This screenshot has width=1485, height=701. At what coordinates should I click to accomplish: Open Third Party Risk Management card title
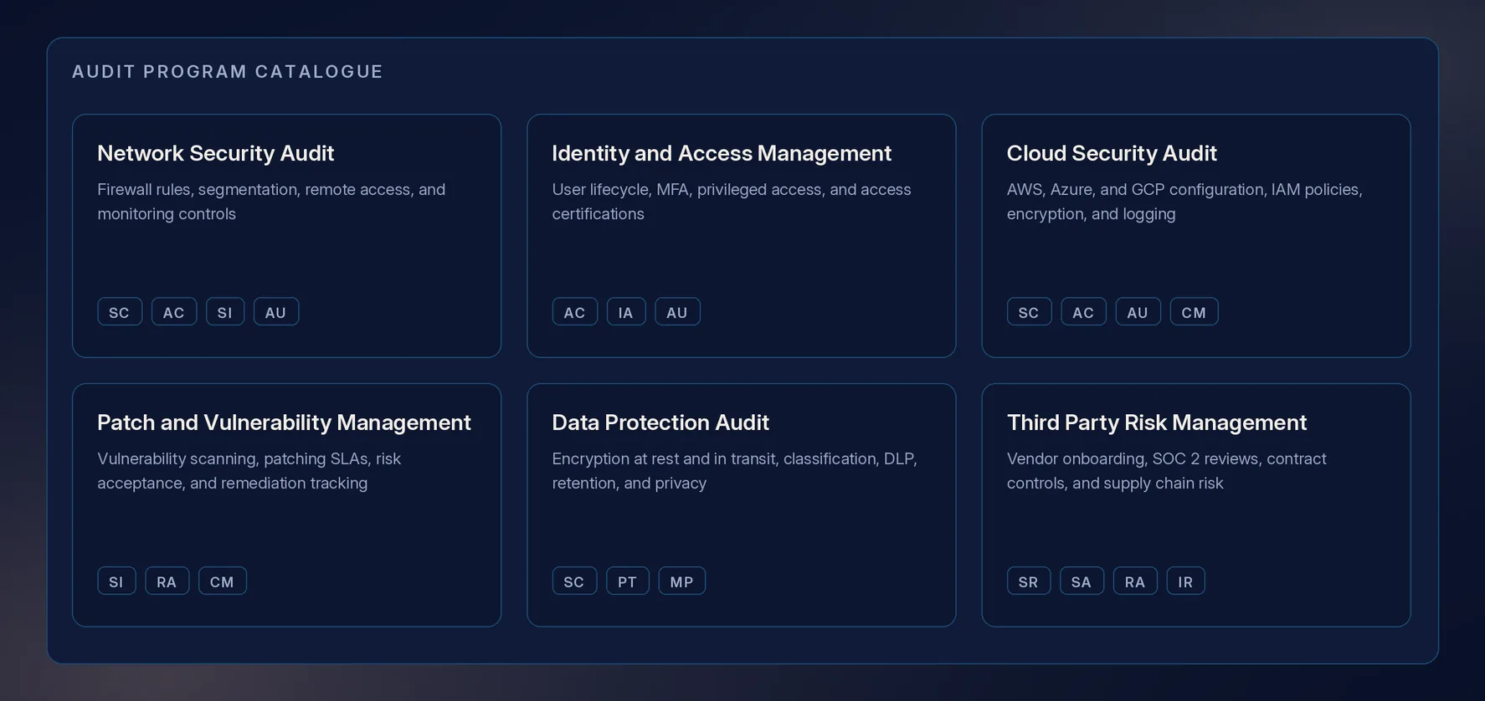[x=1157, y=422]
